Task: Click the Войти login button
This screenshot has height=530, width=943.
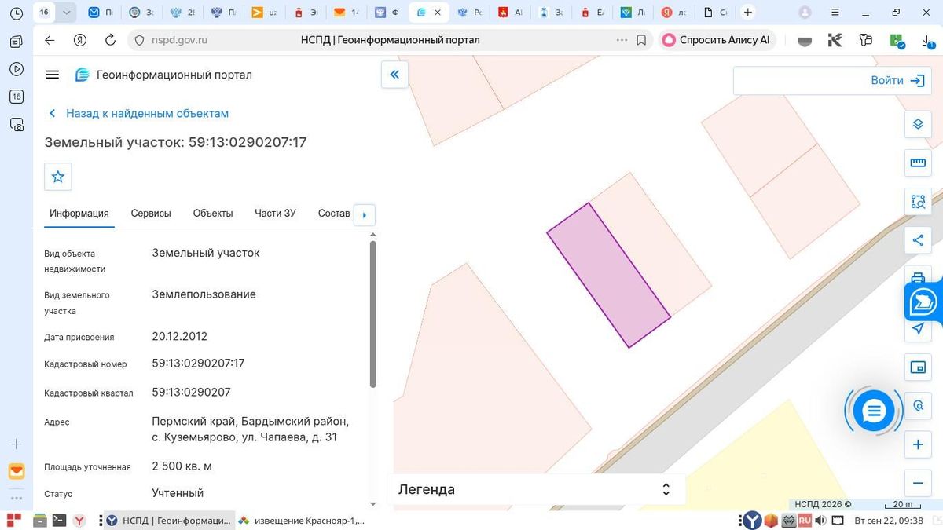Action: (x=897, y=80)
